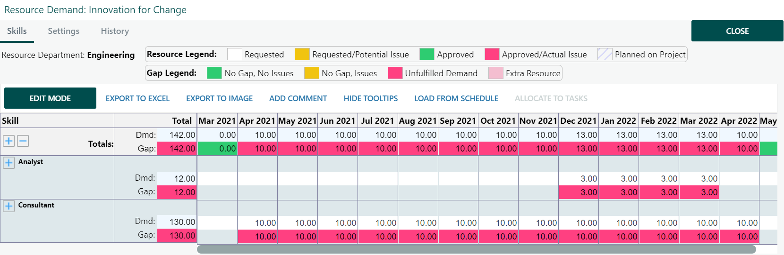The image size is (784, 255).
Task: Click the Skill column header
Action: tap(57, 120)
